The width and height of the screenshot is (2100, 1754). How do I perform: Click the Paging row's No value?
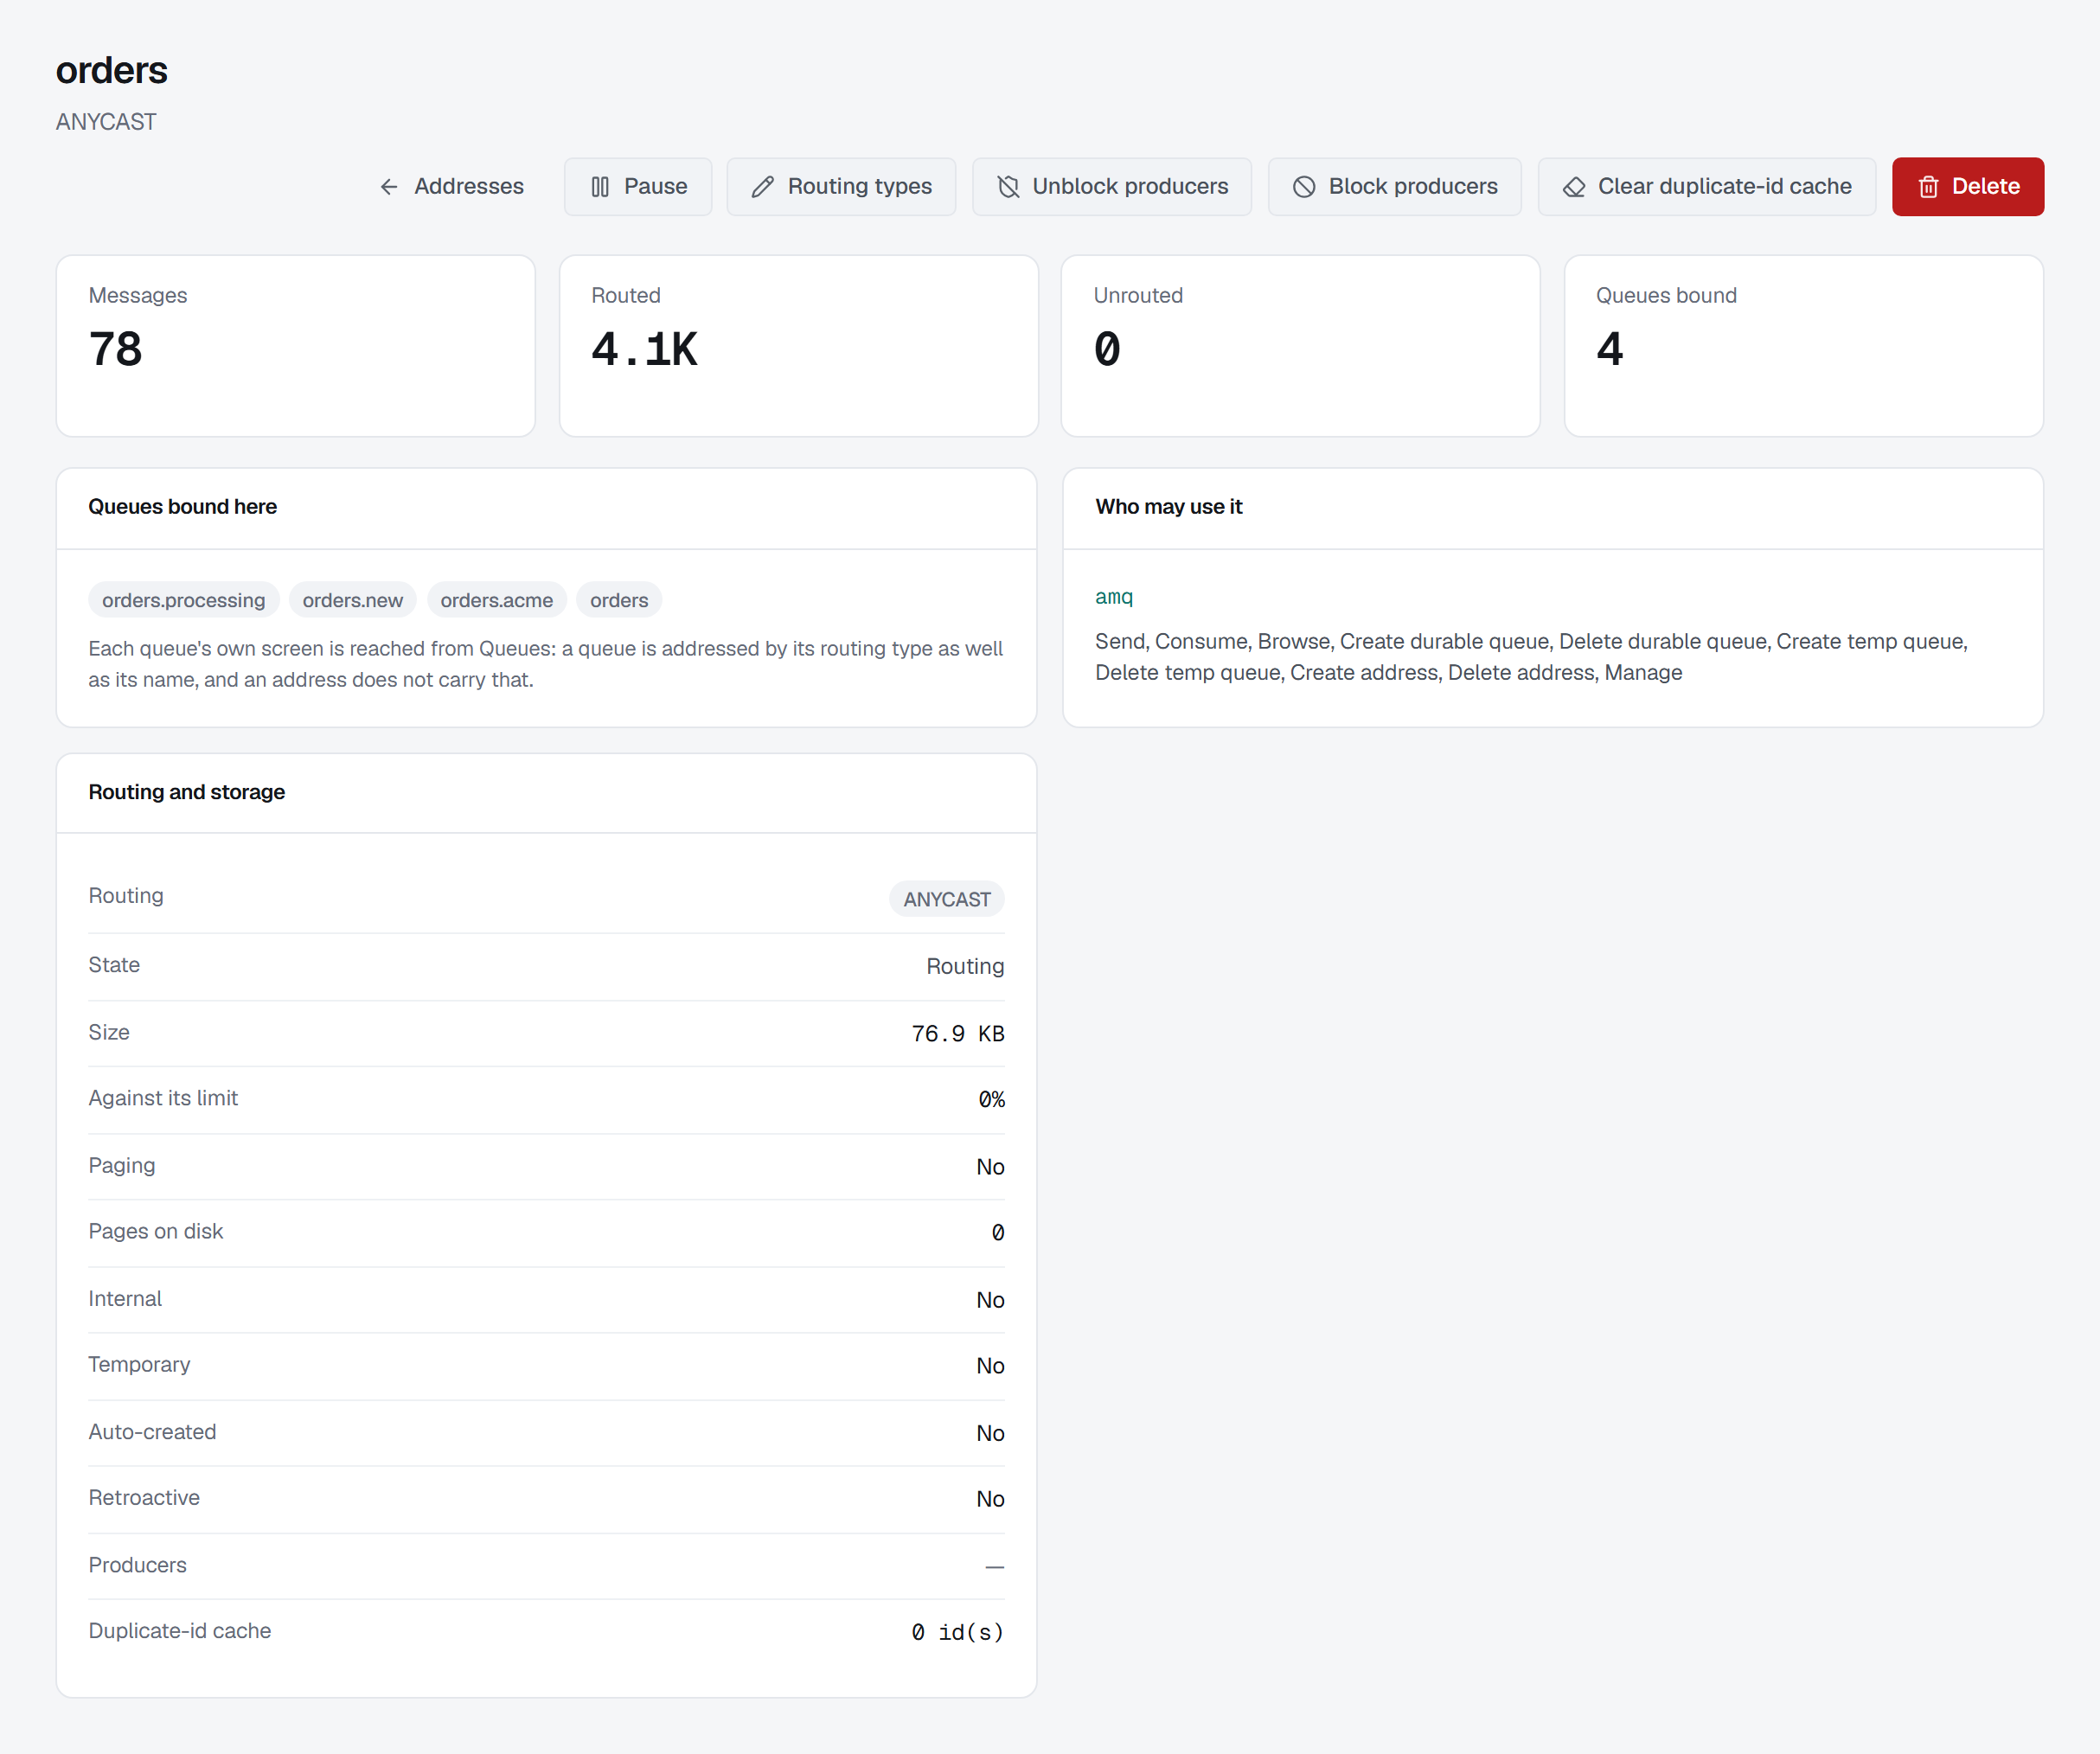click(x=990, y=1167)
